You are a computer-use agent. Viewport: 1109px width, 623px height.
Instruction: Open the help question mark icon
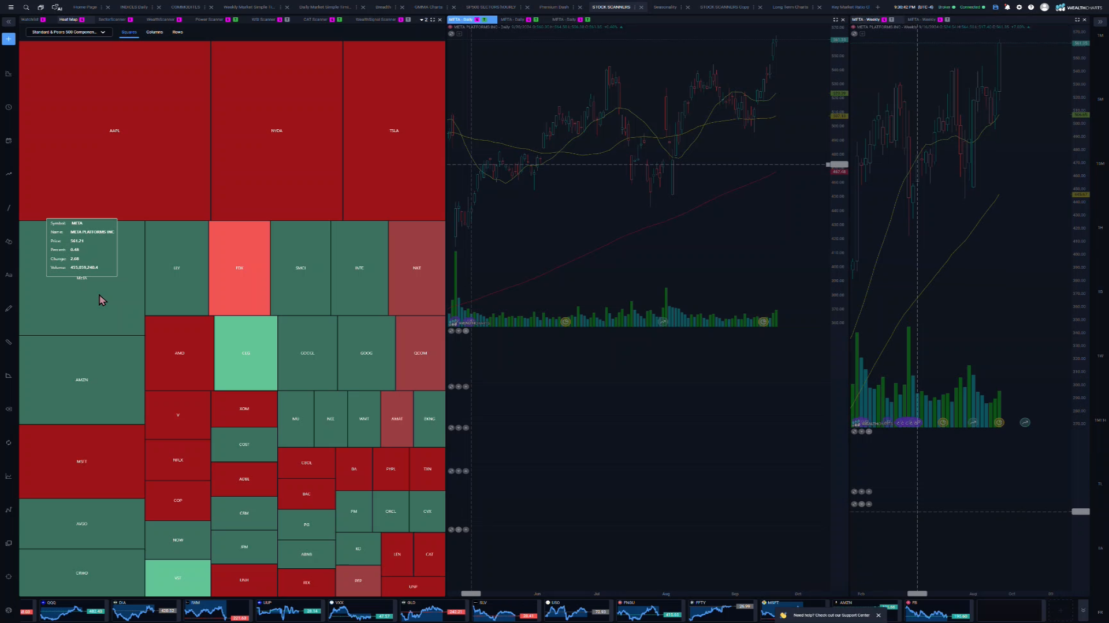click(x=1031, y=7)
